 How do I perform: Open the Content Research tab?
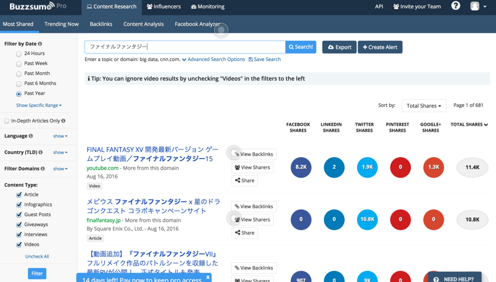[112, 7]
